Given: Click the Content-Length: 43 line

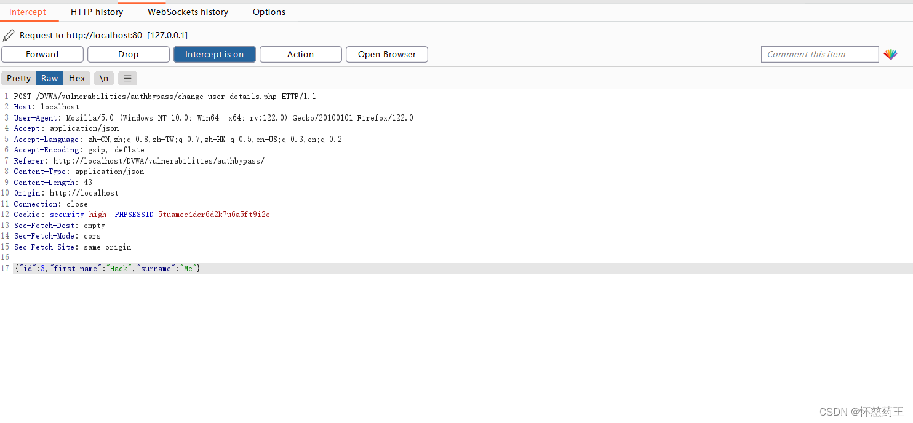Looking at the screenshot, I should [x=53, y=183].
